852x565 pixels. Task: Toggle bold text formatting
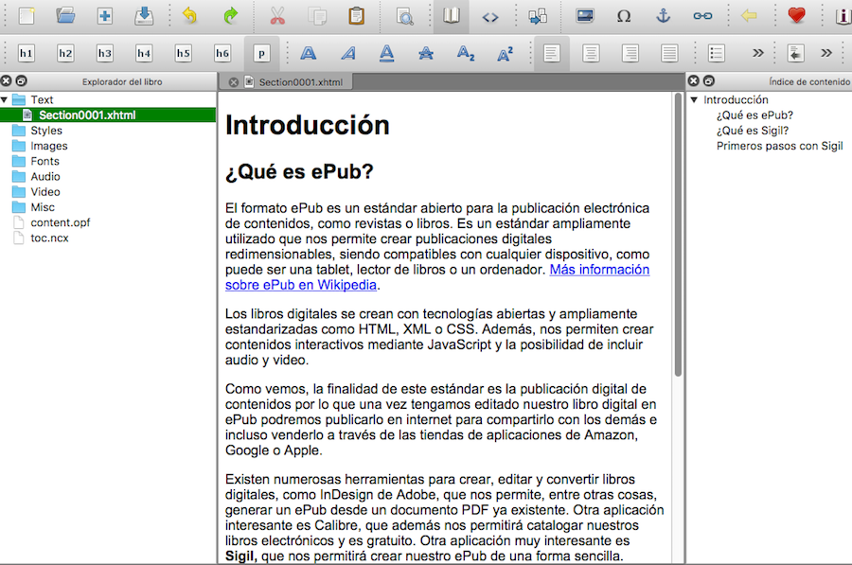(x=309, y=53)
